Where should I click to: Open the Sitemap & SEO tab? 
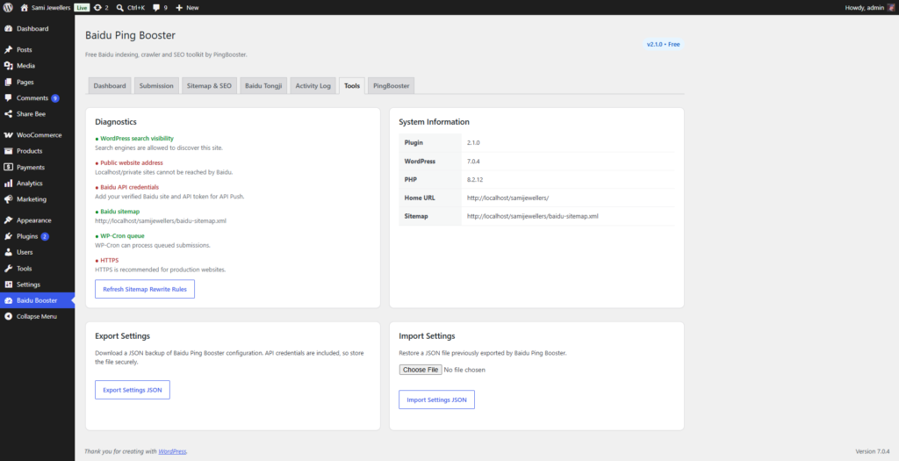pyautogui.click(x=209, y=86)
